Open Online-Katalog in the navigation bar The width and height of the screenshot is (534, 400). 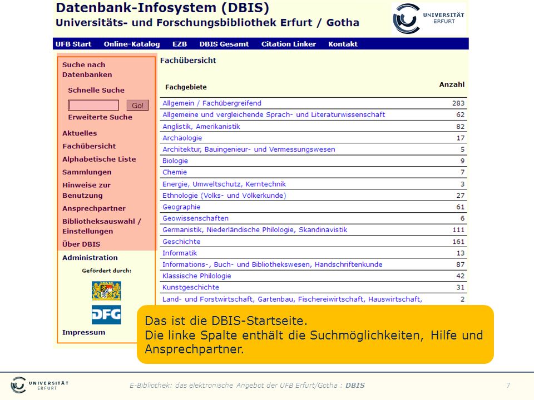click(132, 44)
